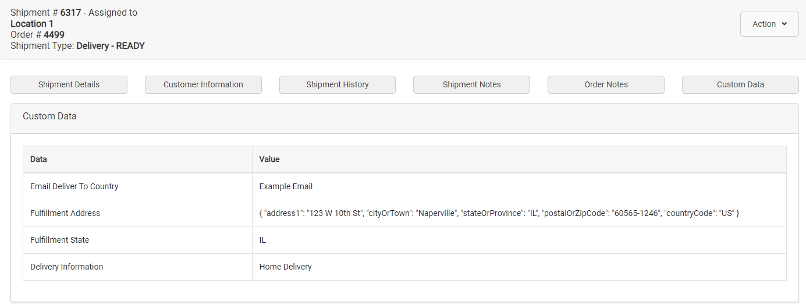The height and width of the screenshot is (308, 806).
Task: Select the IL value in Fulfillment State row
Action: (262, 240)
